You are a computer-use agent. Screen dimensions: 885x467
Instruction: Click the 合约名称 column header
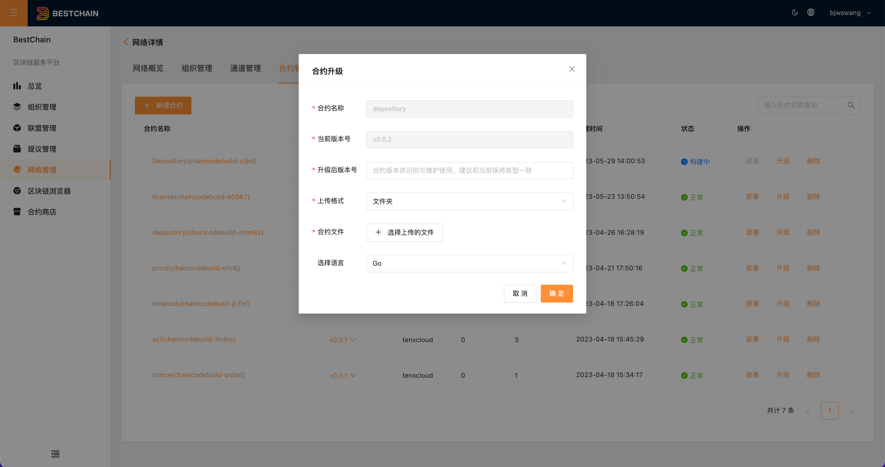pyautogui.click(x=157, y=129)
